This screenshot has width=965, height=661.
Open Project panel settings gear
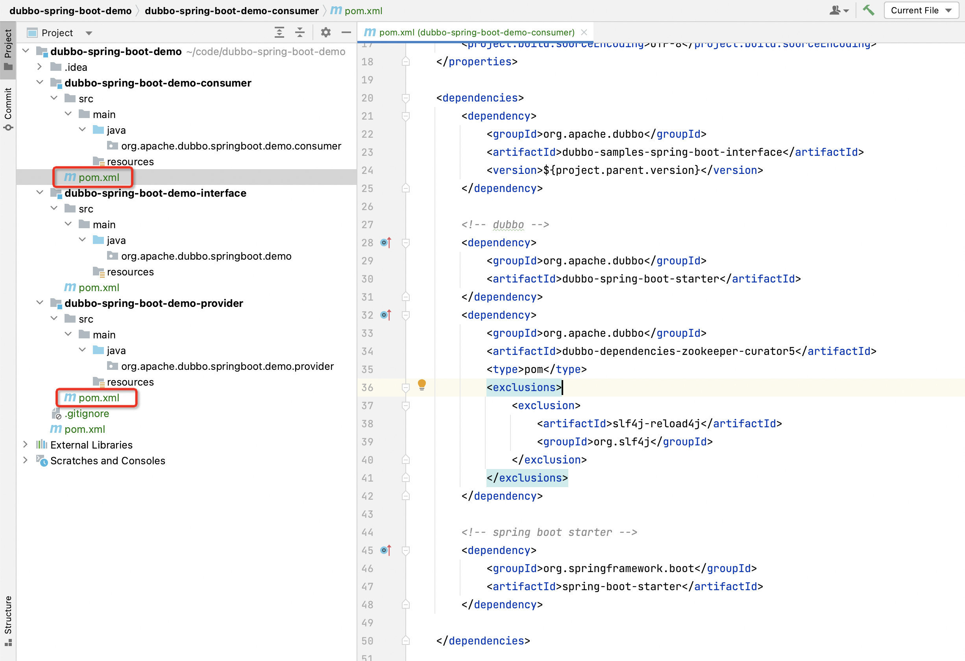[x=326, y=32]
